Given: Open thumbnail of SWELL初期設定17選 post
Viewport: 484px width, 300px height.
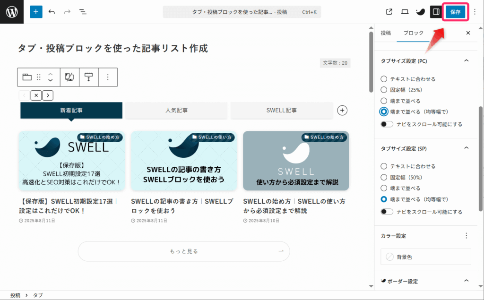Looking at the screenshot, I should tap(72, 161).
